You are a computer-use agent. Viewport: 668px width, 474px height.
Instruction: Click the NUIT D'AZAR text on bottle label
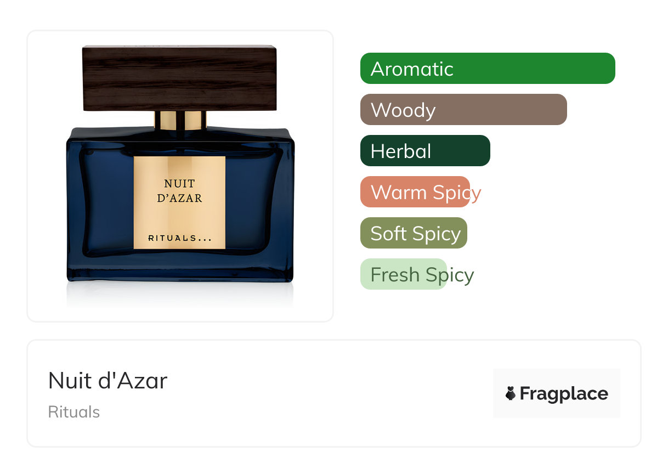click(x=179, y=191)
